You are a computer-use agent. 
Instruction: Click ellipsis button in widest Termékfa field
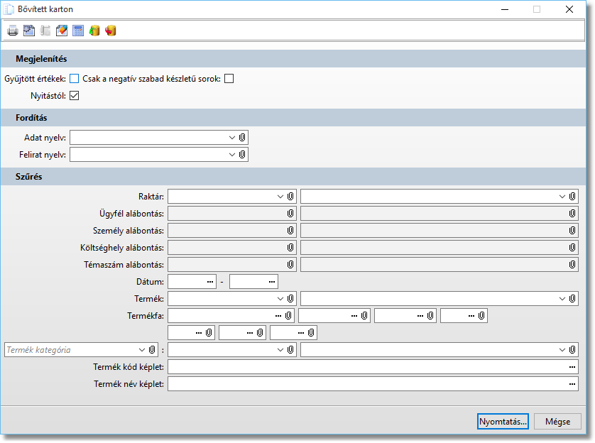[x=278, y=315]
